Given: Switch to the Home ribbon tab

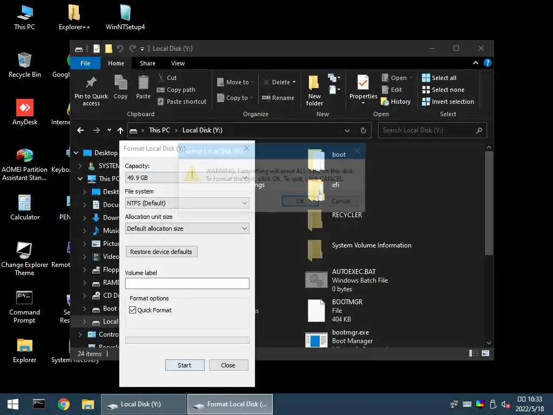Looking at the screenshot, I should point(116,63).
